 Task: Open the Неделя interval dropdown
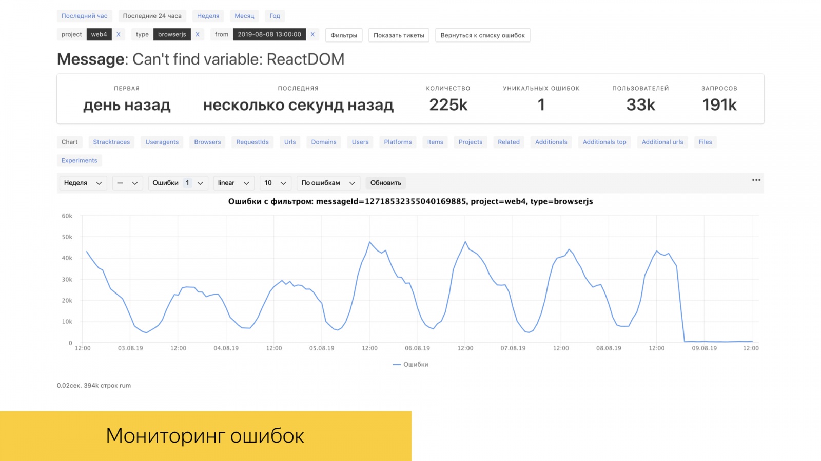tap(82, 183)
